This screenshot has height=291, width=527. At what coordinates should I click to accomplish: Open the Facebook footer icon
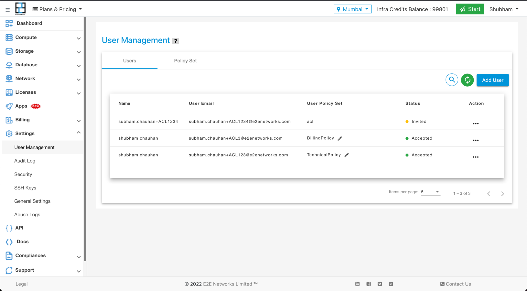[x=369, y=284]
